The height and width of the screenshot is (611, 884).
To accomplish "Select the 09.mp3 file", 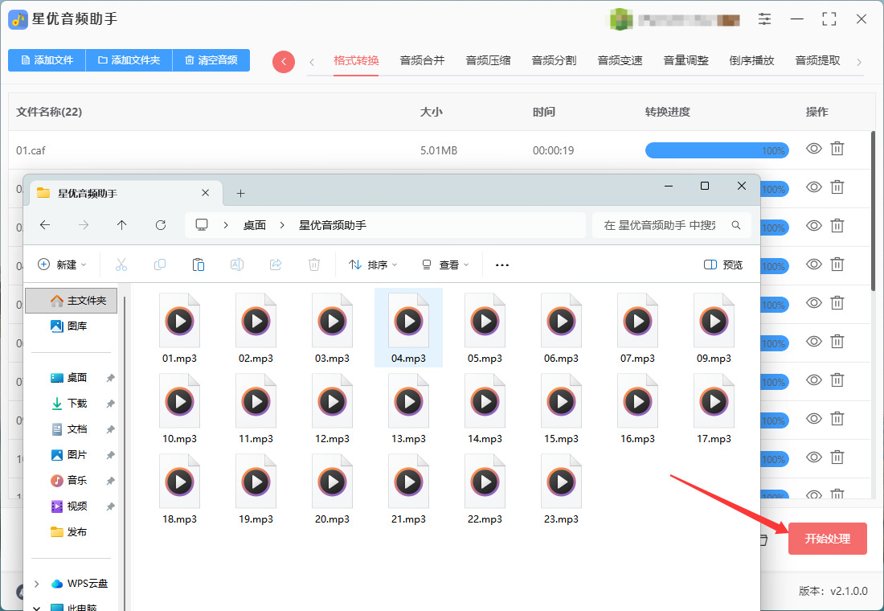I will pos(714,328).
